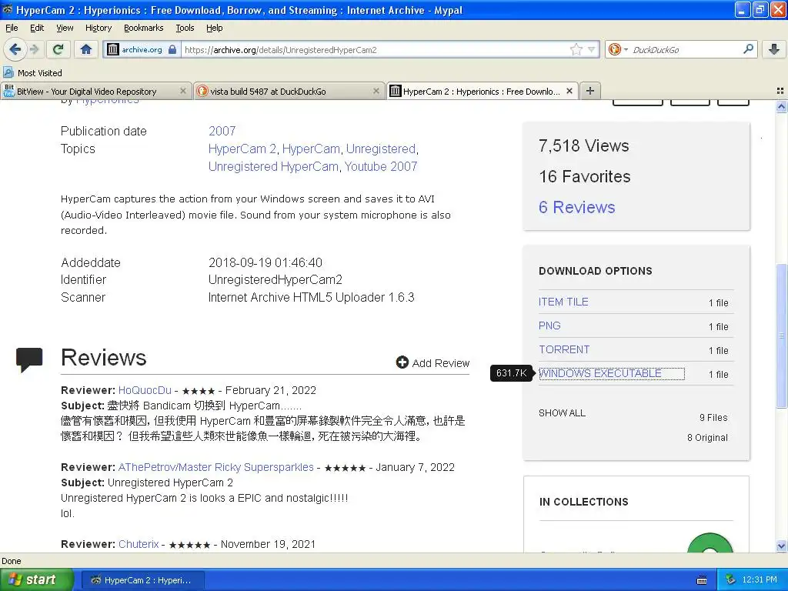Download the TORRENT file
The width and height of the screenshot is (788, 591).
[x=564, y=350]
